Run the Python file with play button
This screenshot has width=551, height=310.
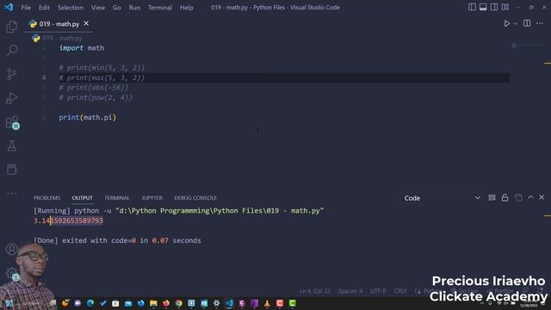[x=507, y=23]
